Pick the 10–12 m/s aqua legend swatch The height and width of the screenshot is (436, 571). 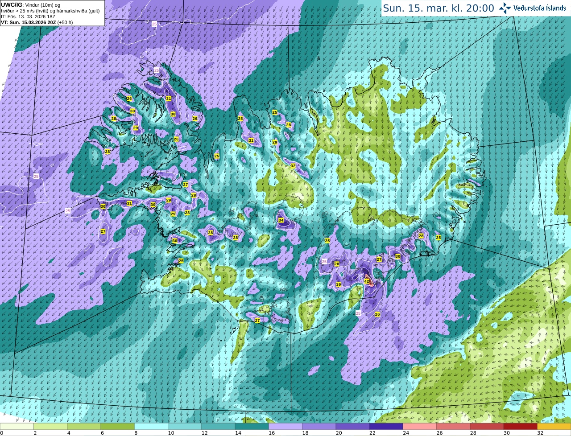click(185, 427)
